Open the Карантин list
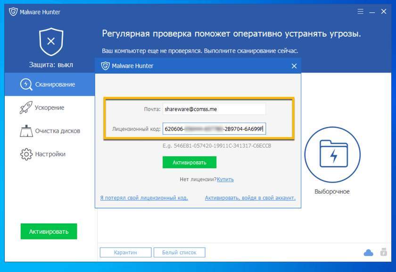The height and width of the screenshot is (272, 396). [125, 253]
